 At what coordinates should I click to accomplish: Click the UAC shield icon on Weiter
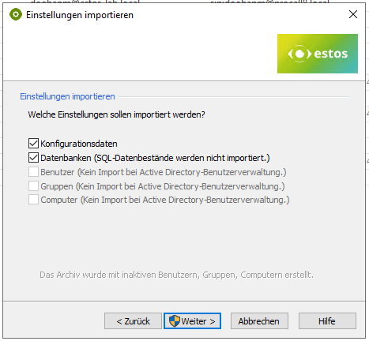point(175,321)
